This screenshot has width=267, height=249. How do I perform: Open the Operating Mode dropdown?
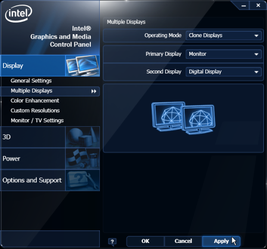pos(223,36)
